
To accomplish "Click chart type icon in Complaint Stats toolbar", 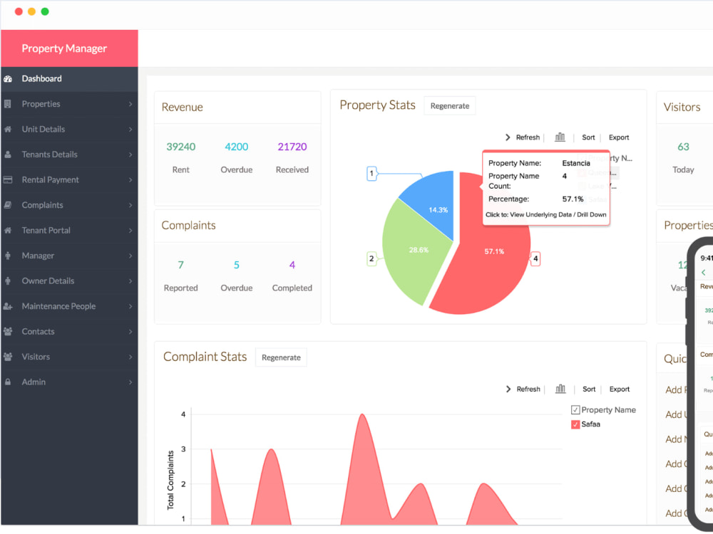I will (560, 389).
